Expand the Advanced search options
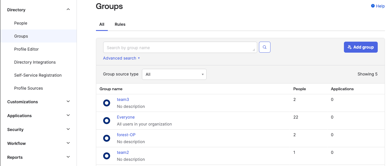389x166 pixels. pos(121,58)
